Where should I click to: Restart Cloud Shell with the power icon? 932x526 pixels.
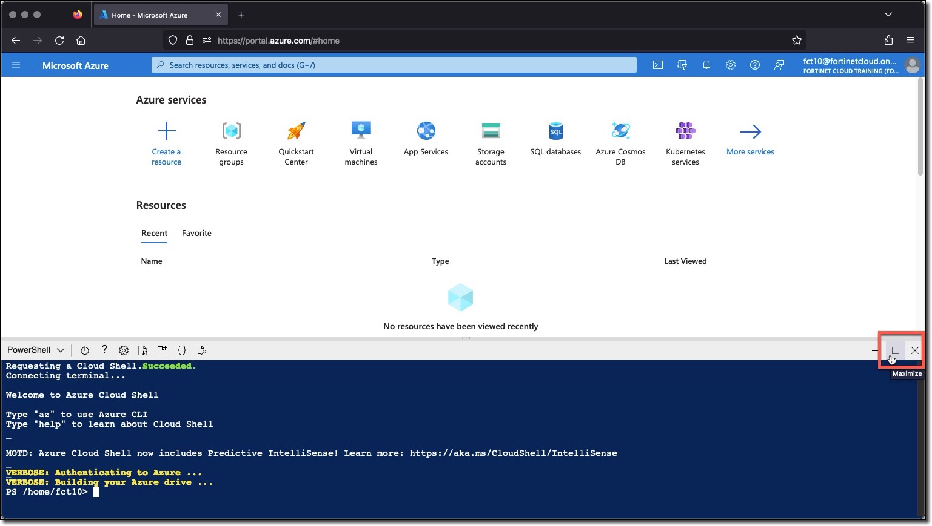(x=85, y=350)
